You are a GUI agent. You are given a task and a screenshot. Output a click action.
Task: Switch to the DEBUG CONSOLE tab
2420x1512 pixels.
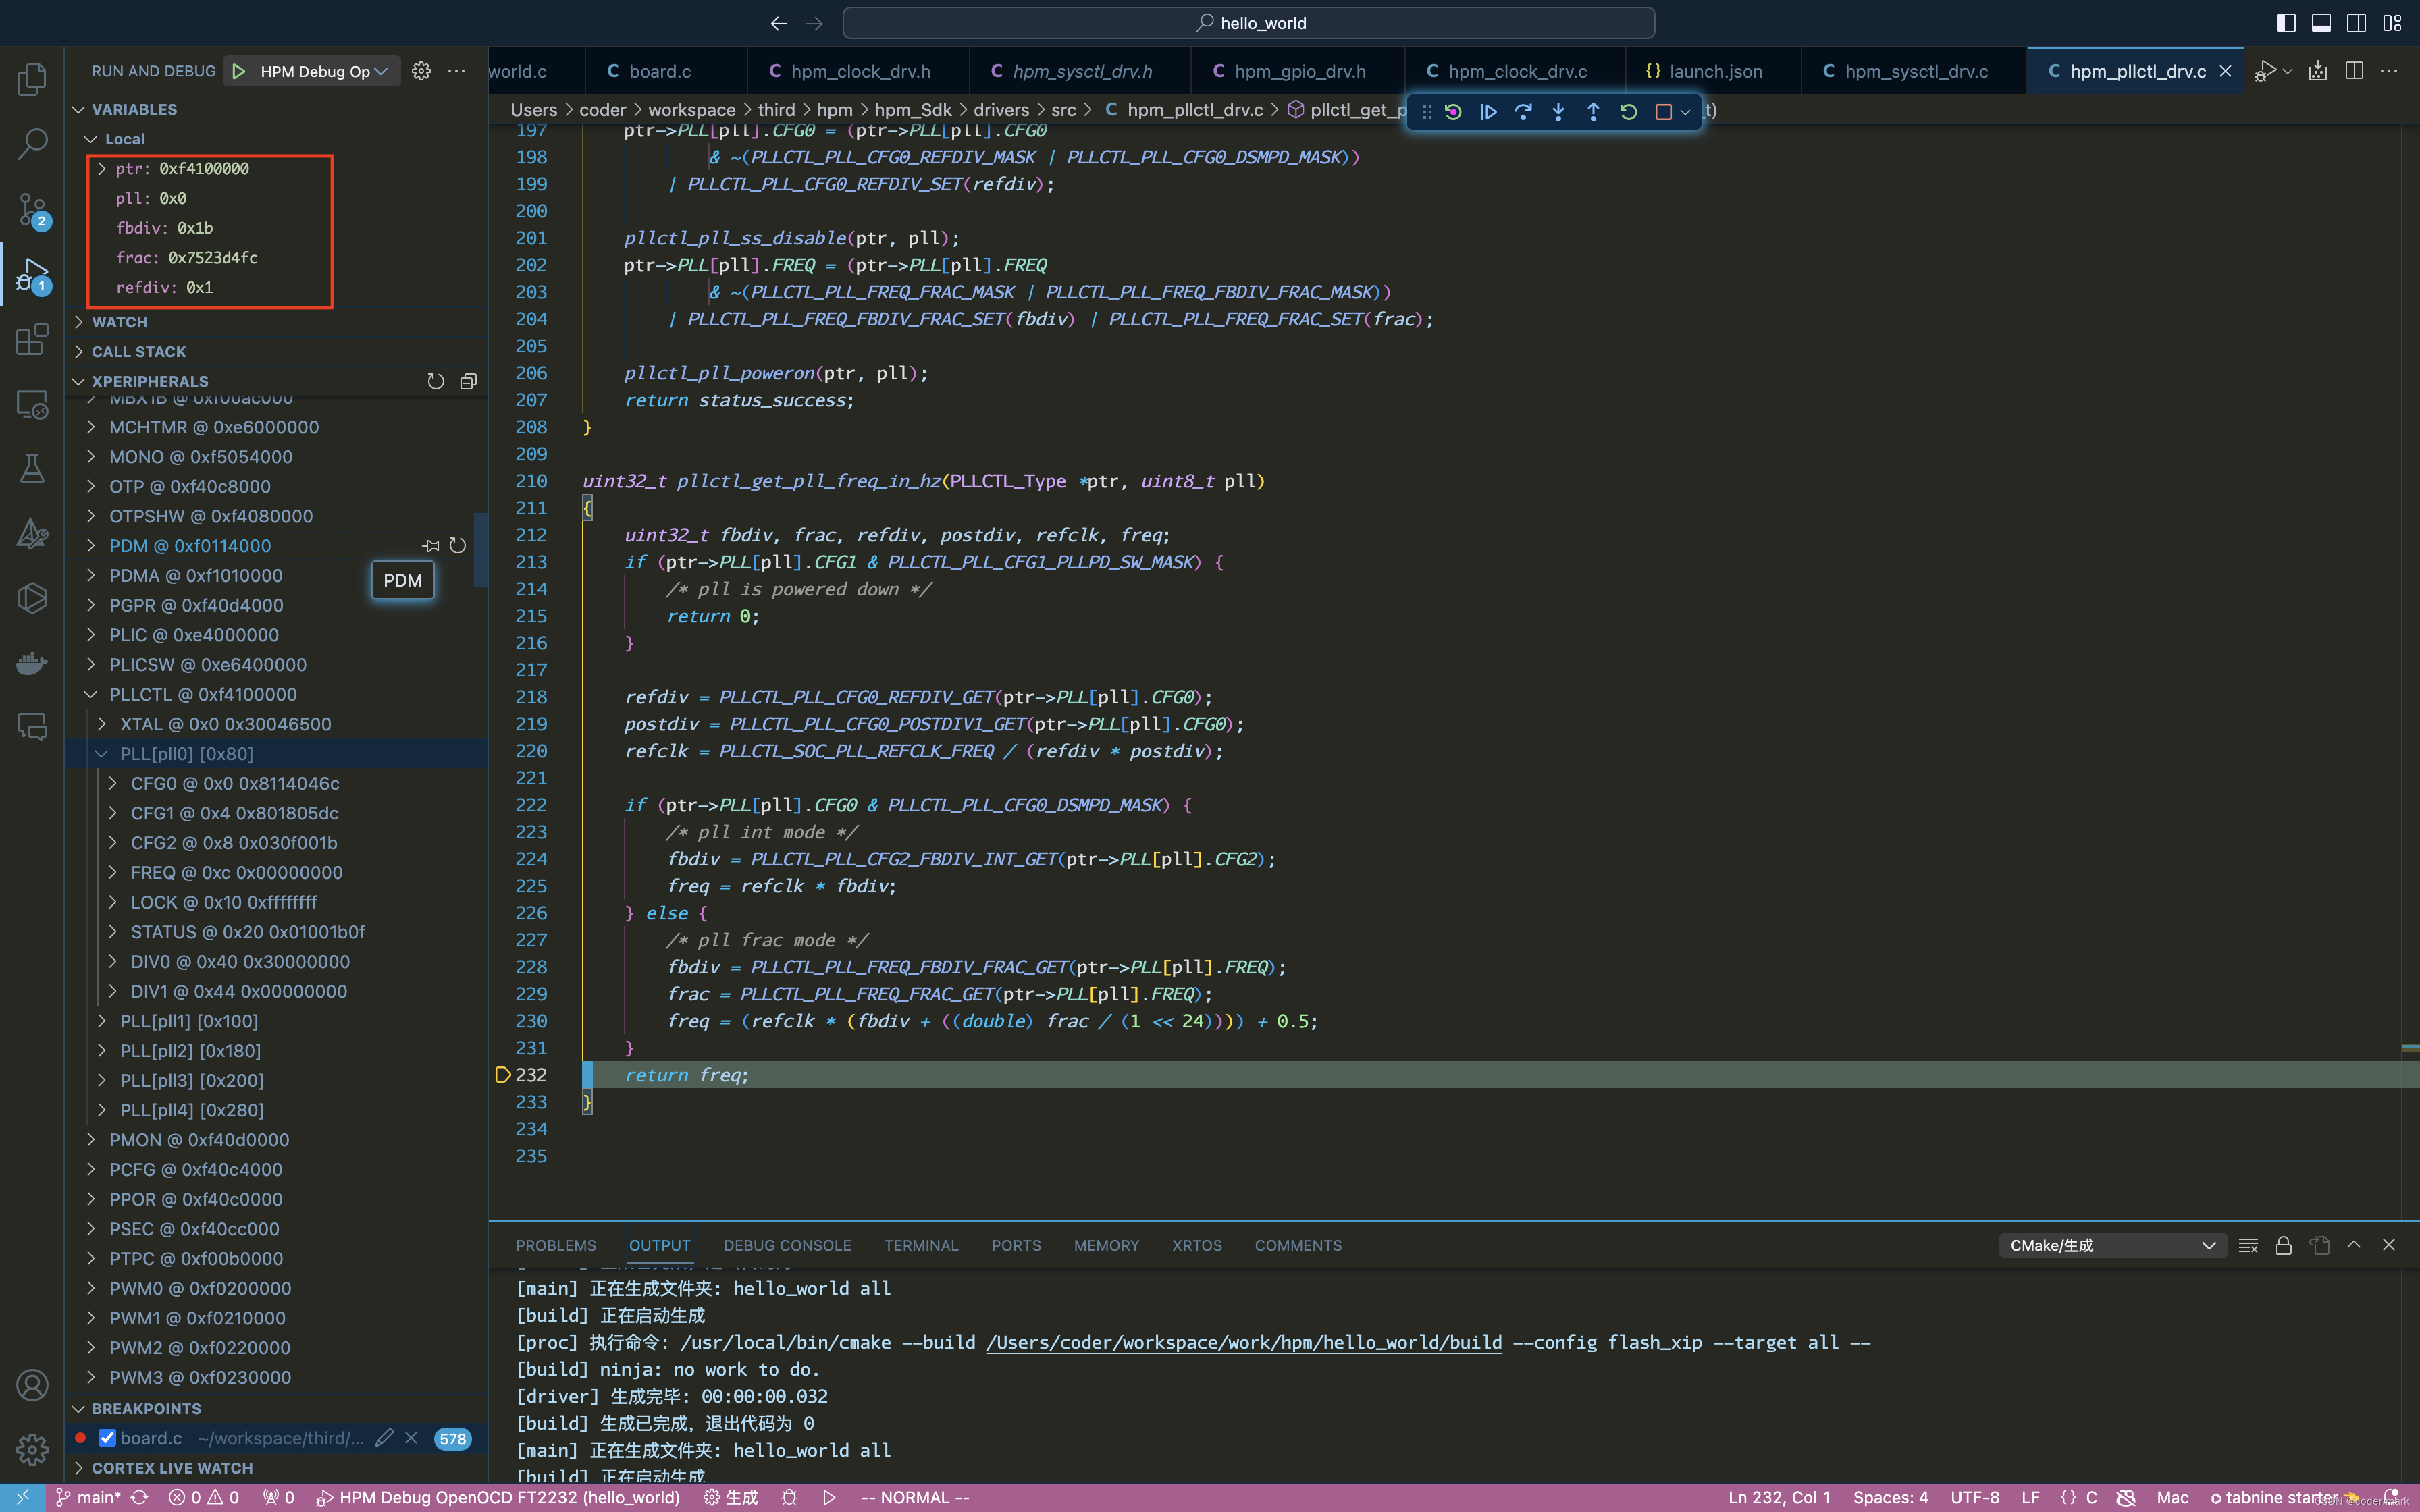click(787, 1245)
